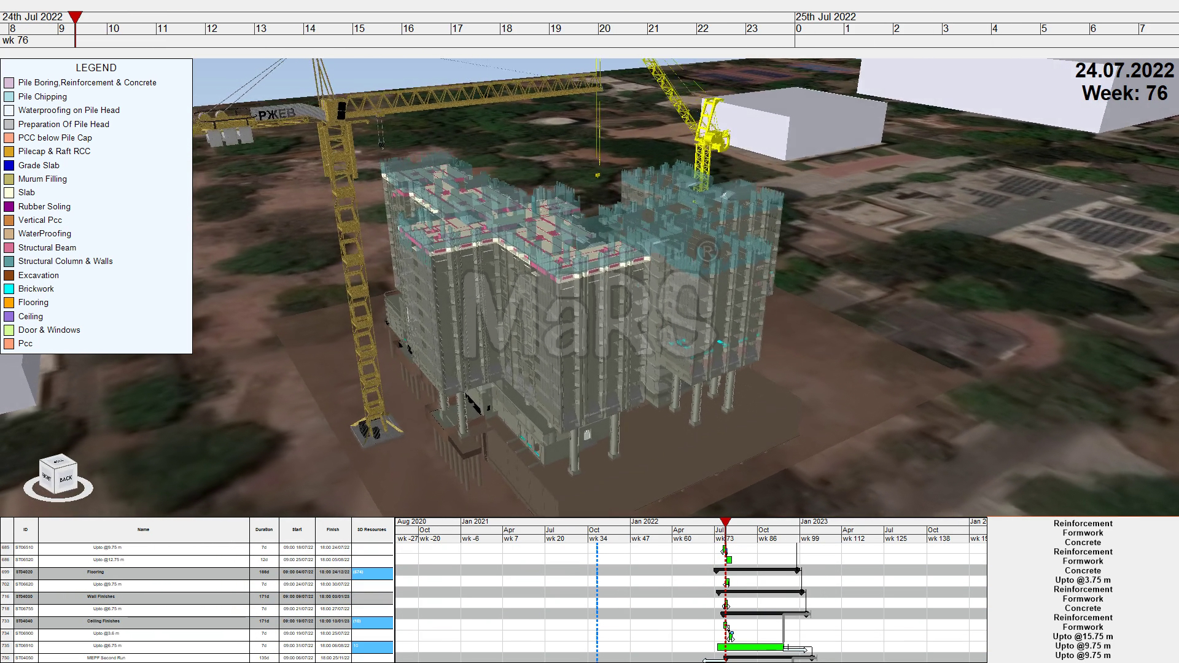This screenshot has height=663, width=1179.
Task: Select the Flooring summary task row name
Action: [96, 572]
